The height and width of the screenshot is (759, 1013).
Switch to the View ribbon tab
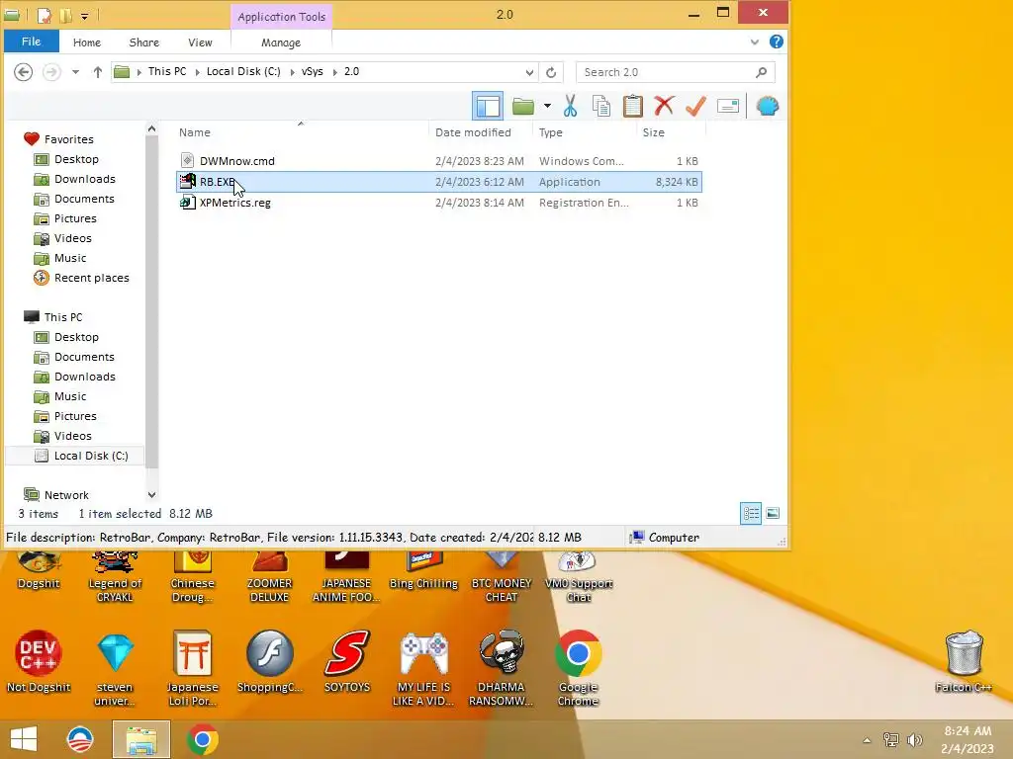click(200, 42)
